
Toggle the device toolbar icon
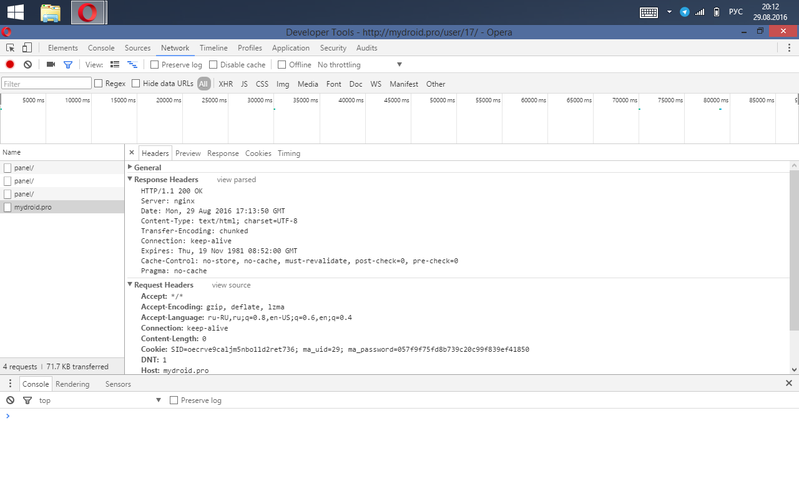point(27,48)
